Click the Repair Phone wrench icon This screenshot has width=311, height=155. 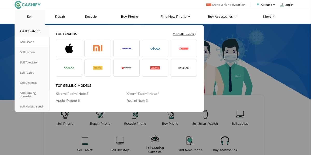click(x=100, y=115)
